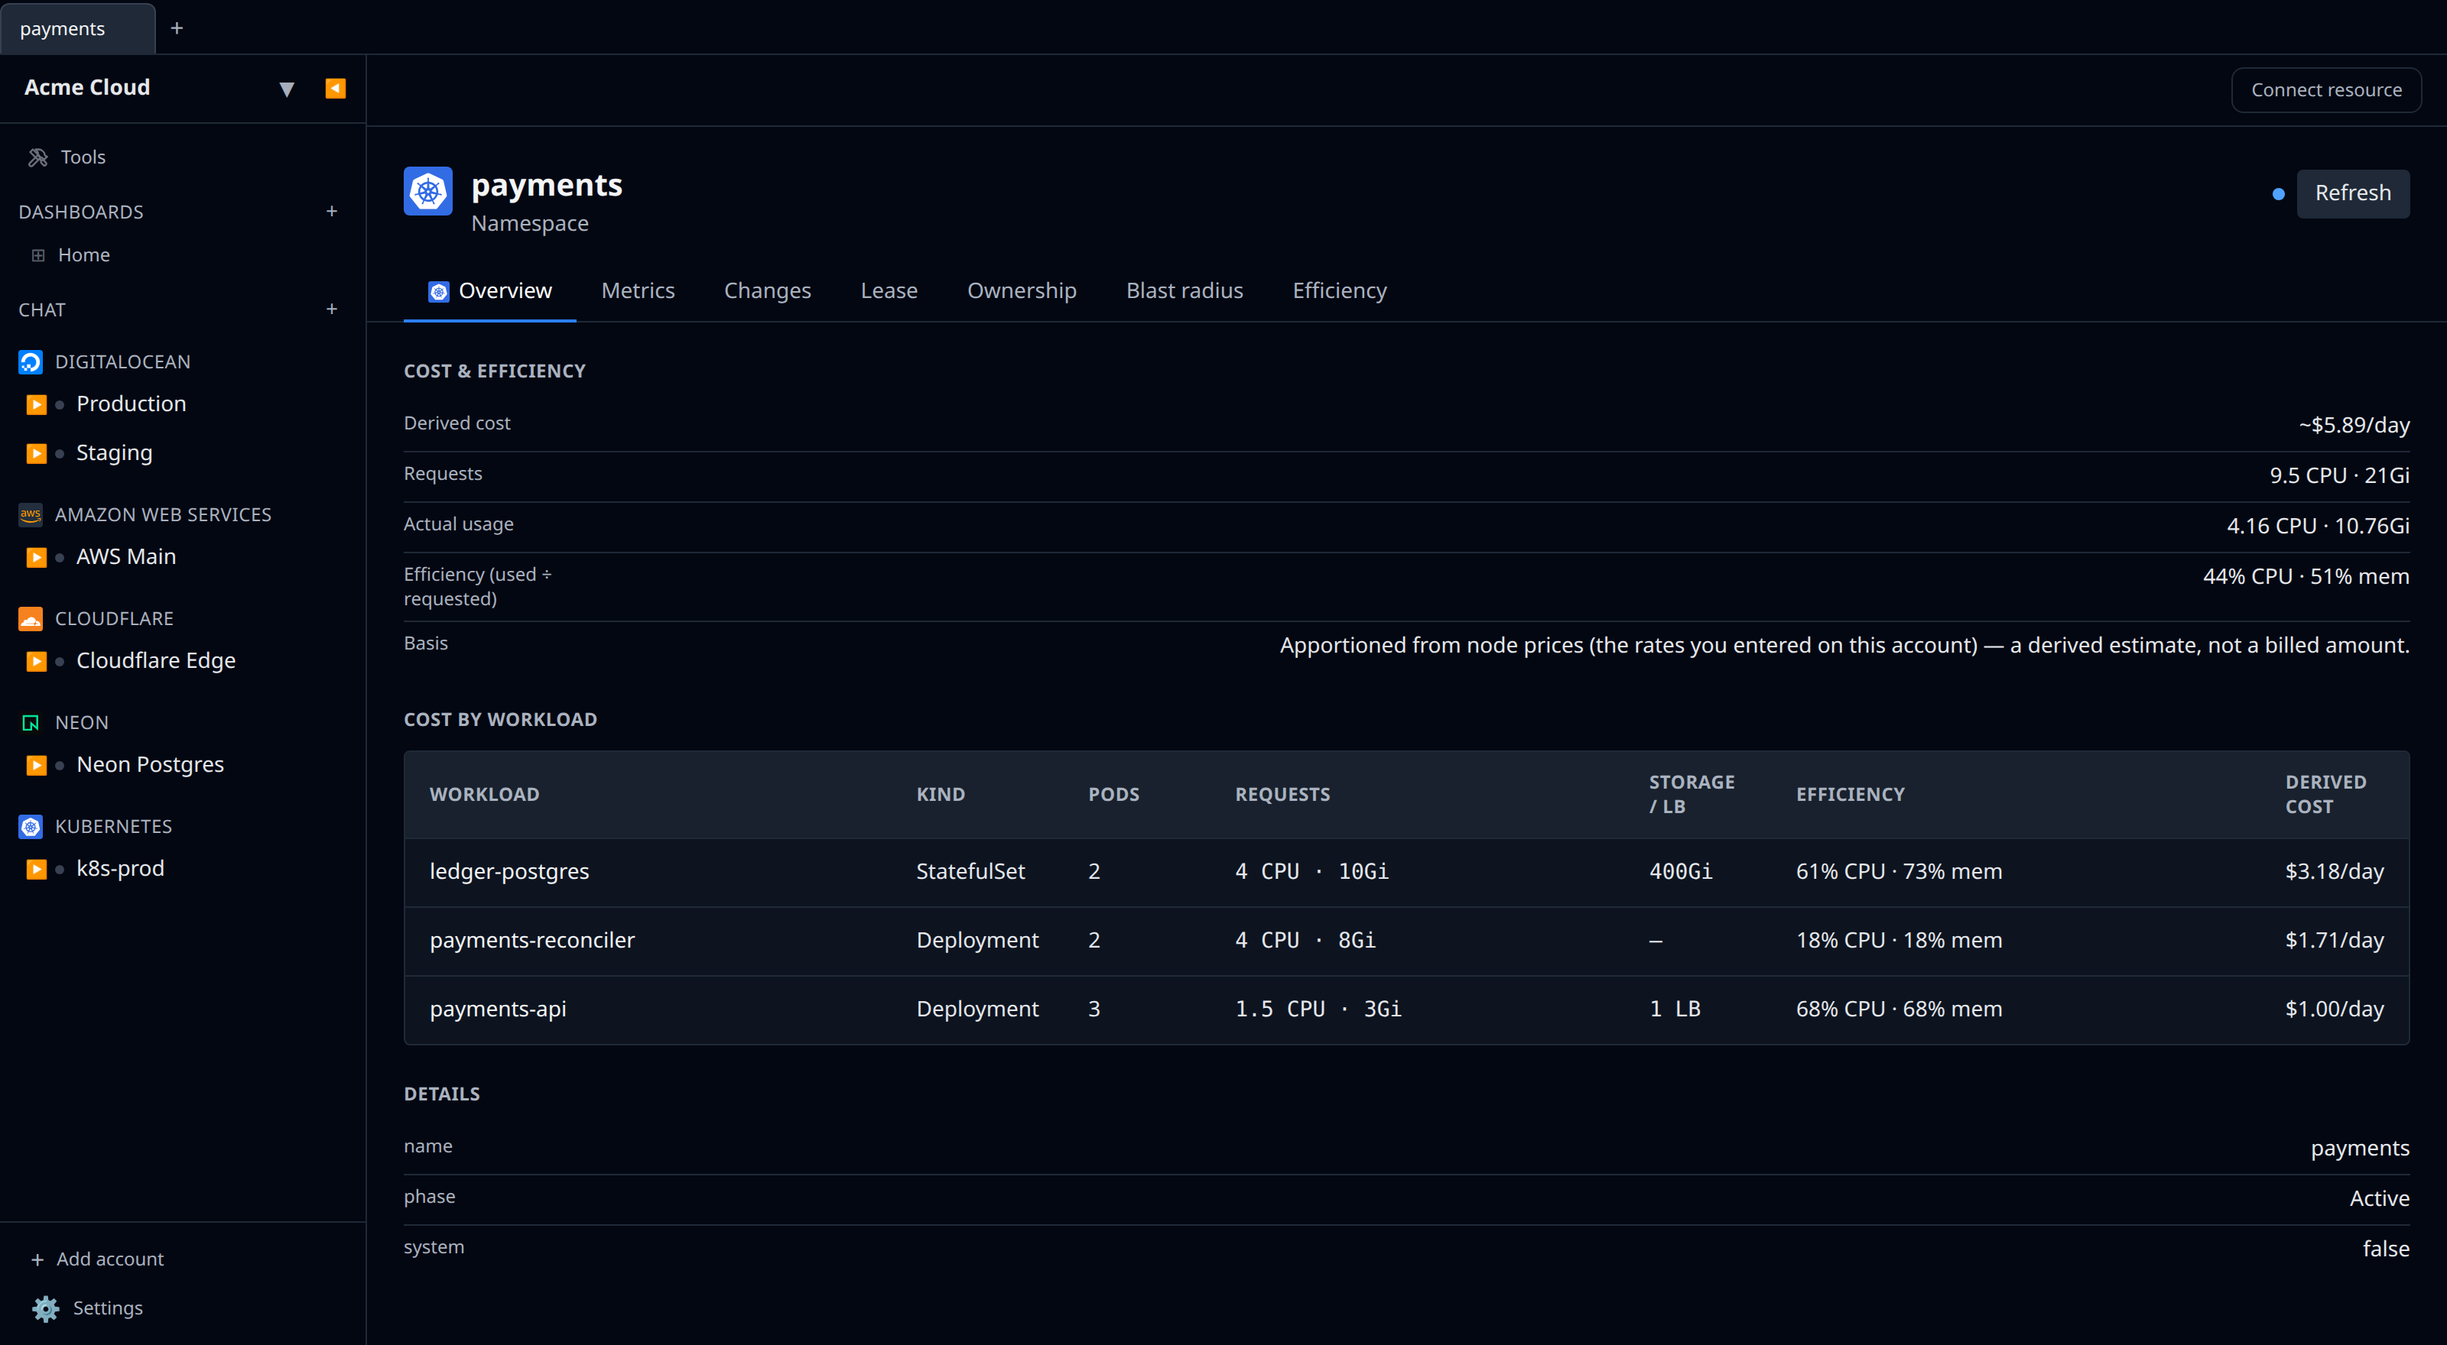The width and height of the screenshot is (2447, 1345).
Task: Click the EFFICIENCY column header
Action: pyautogui.click(x=1850, y=795)
